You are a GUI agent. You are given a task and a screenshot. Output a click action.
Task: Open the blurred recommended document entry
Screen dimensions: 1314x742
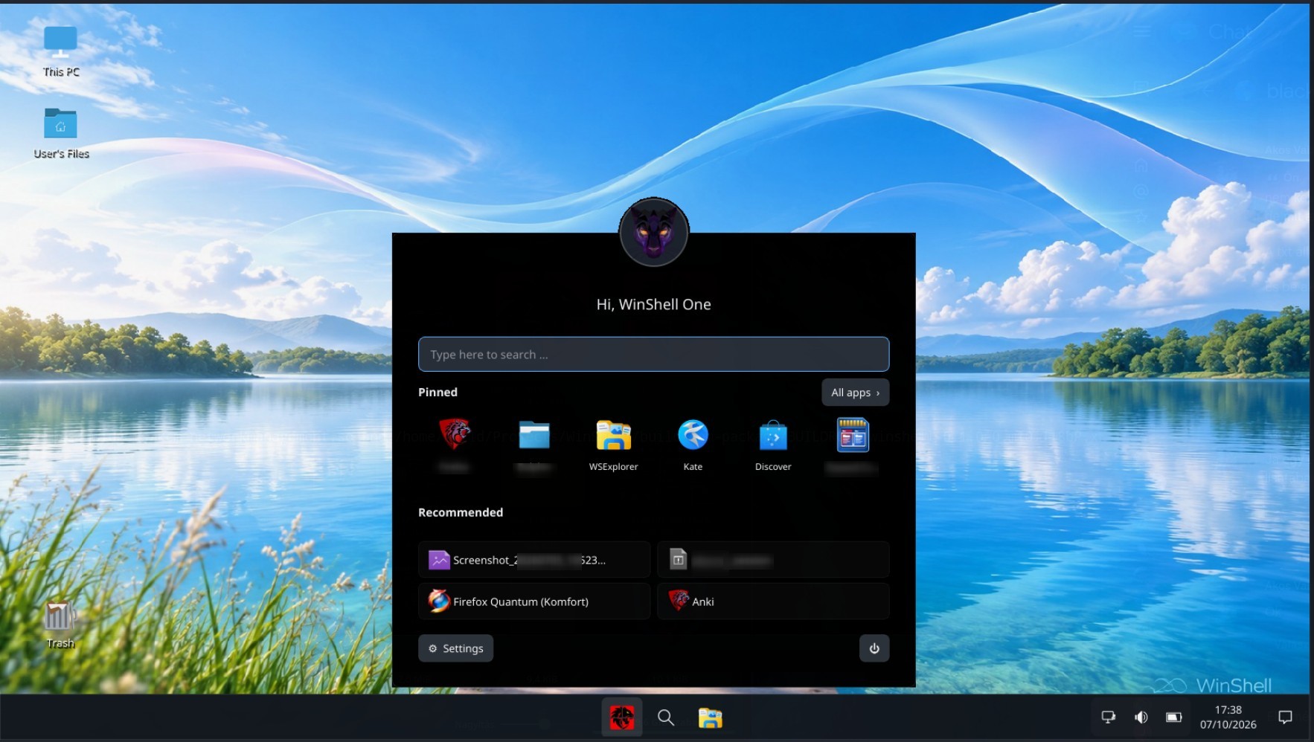click(x=773, y=560)
